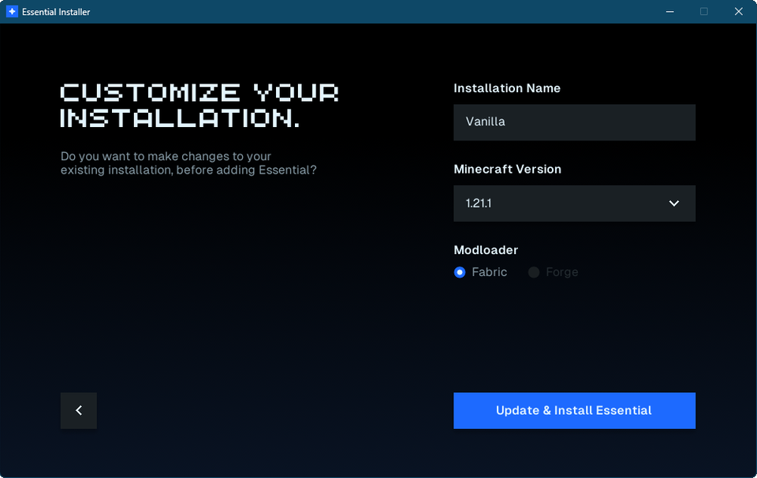Maximize the Essential Installer window
This screenshot has width=757, height=478.
[704, 12]
